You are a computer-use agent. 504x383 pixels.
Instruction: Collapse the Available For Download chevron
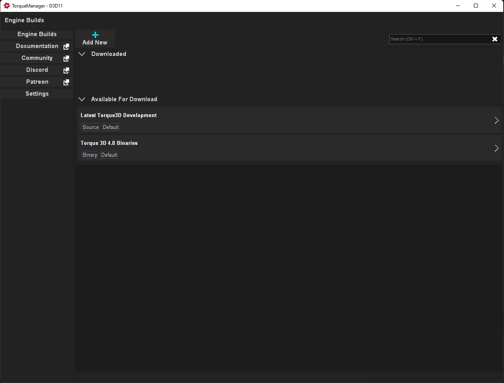[x=82, y=99]
